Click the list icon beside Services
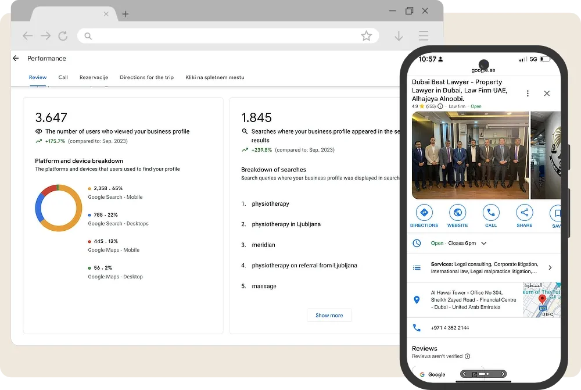The height and width of the screenshot is (390, 581). click(417, 268)
